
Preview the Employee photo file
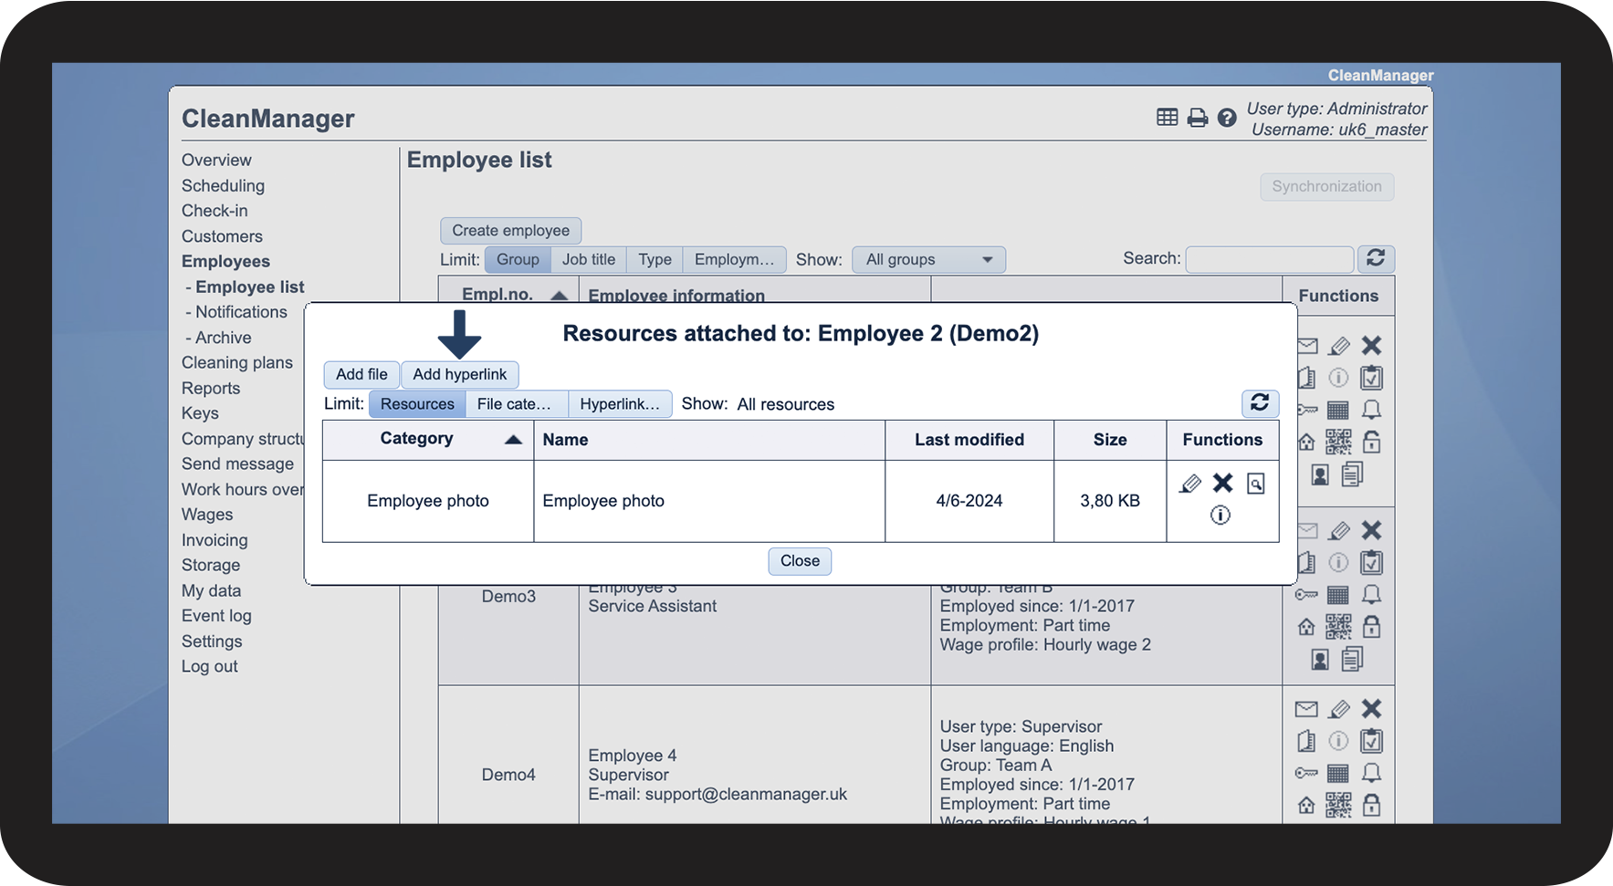click(1256, 484)
